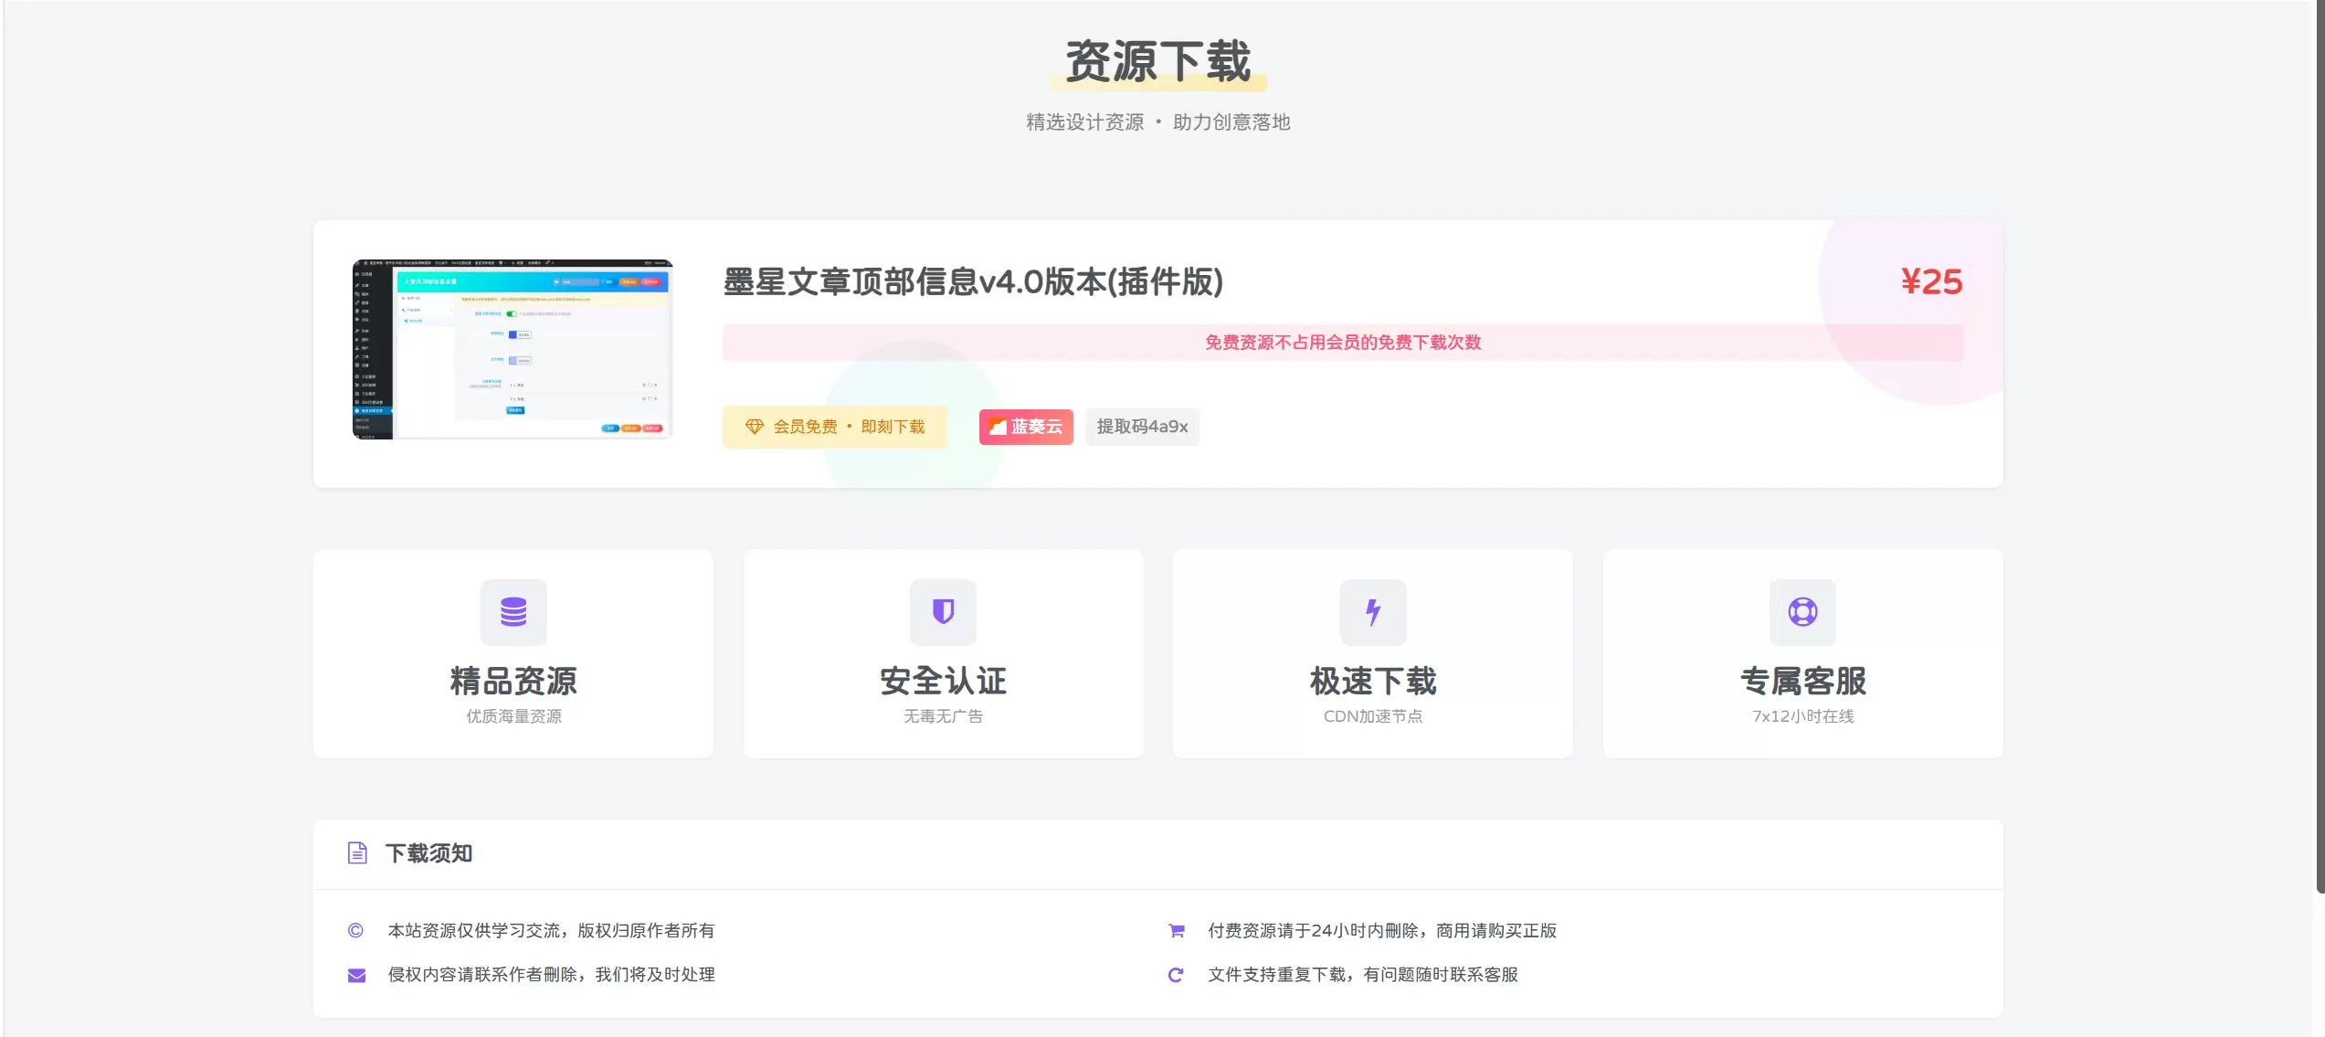This screenshot has height=1037, width=2325.
Task: Click the database icon above 精品资源
Action: [x=513, y=611]
